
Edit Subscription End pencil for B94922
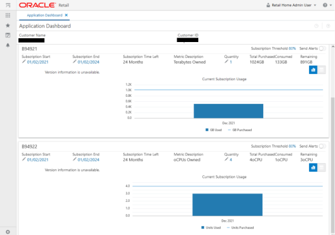coord(74,159)
